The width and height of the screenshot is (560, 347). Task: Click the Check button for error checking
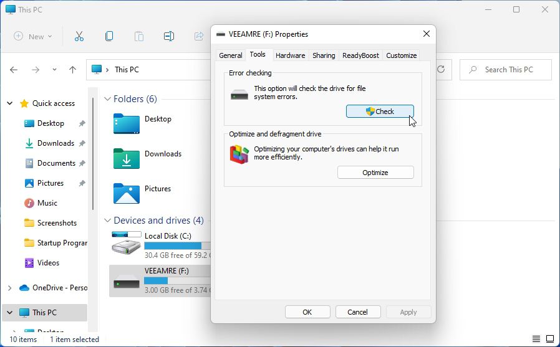380,112
